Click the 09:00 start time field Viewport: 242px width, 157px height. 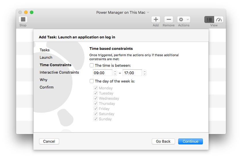103,73
